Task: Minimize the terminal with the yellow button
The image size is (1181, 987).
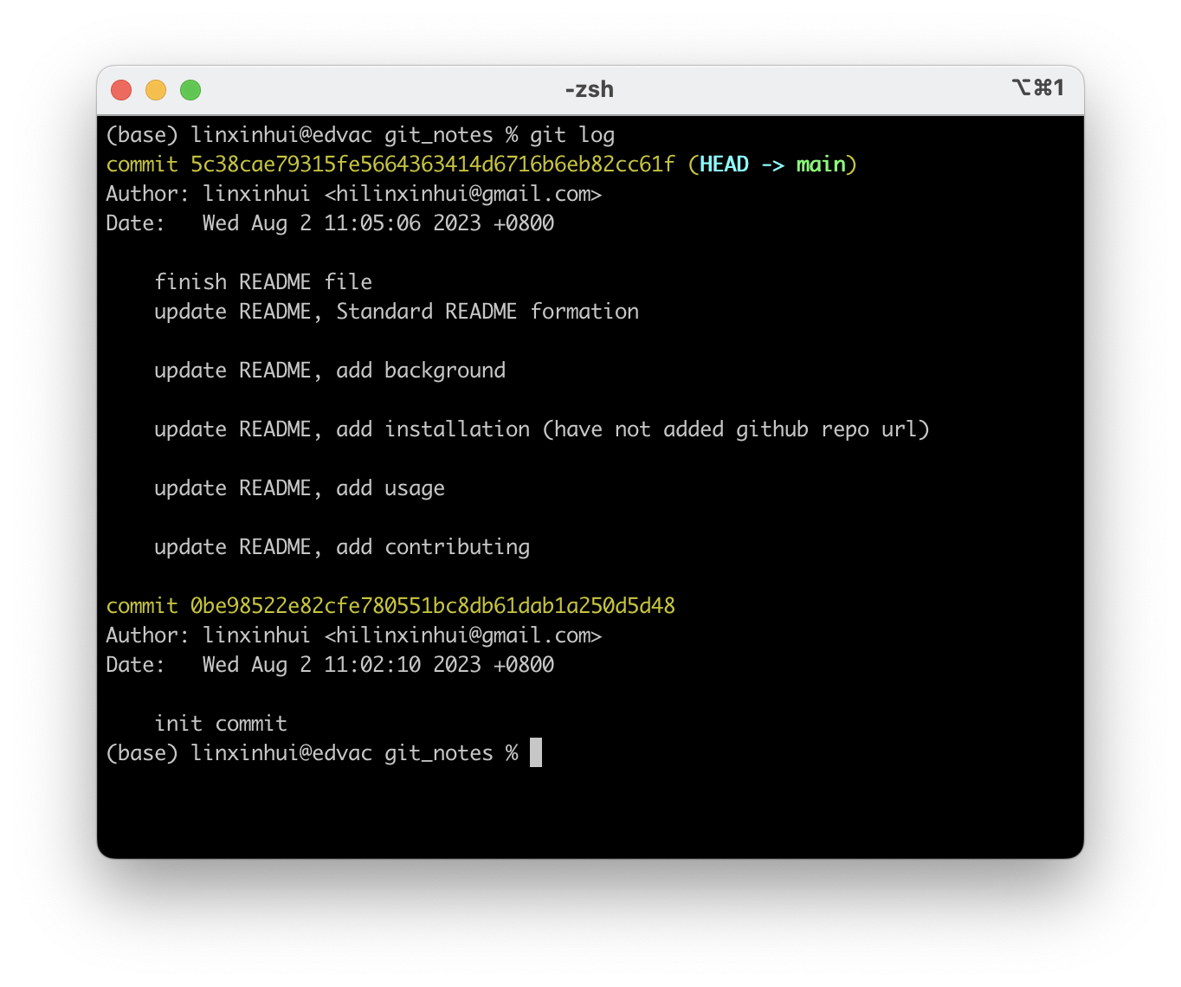Action: click(x=156, y=90)
